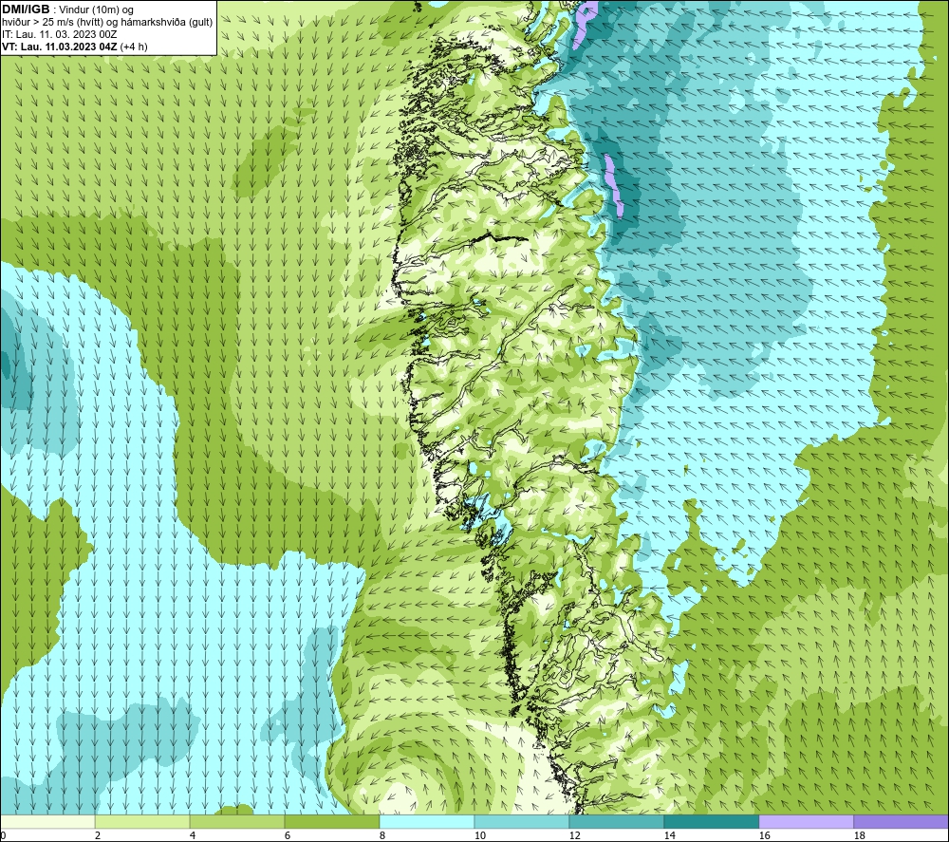Click the 16–18 m/s lavender legend swatch
Screen dimensions: 949x842
[x=806, y=822]
